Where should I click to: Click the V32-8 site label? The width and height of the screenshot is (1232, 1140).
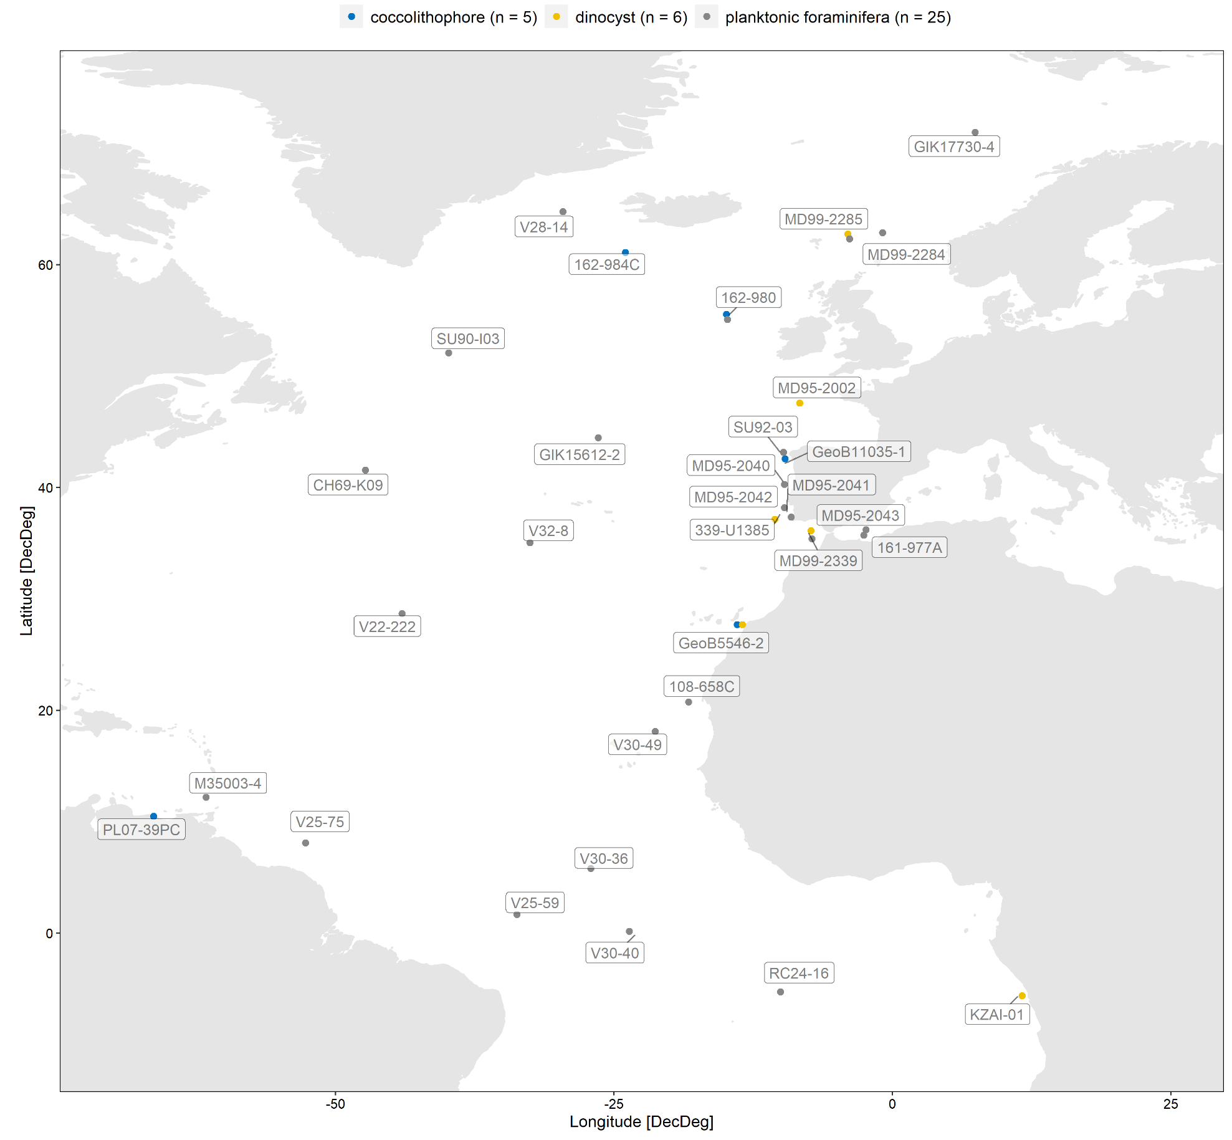(548, 530)
